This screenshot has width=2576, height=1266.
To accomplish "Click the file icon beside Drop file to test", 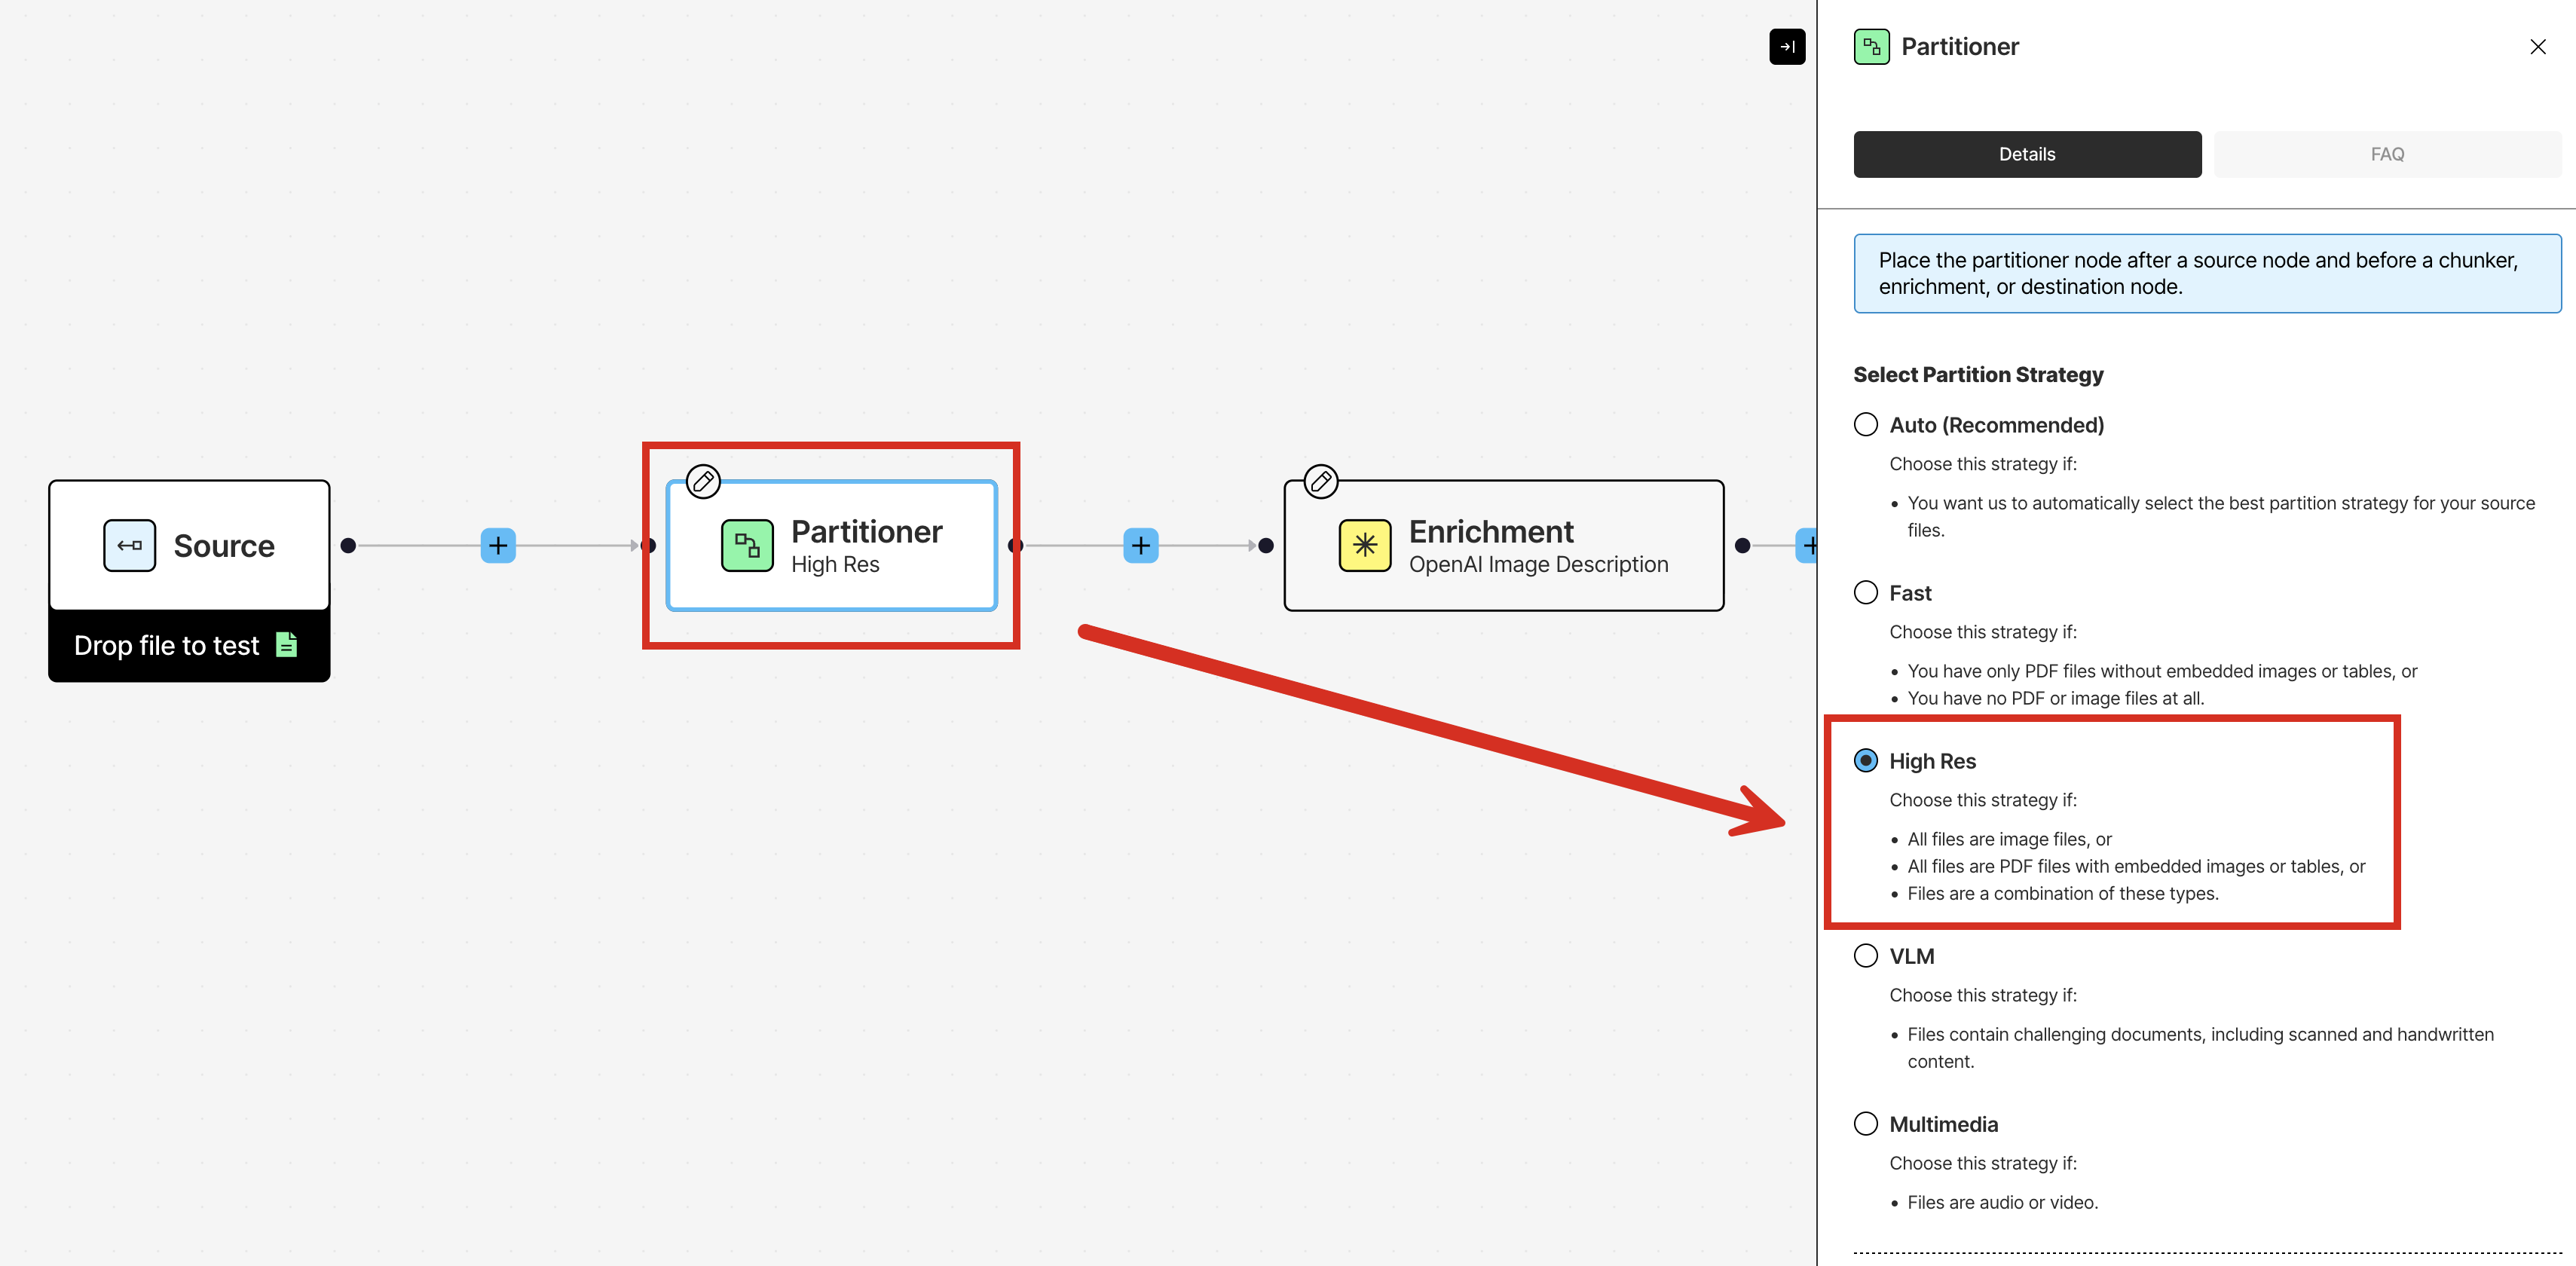I will pyautogui.click(x=286, y=645).
